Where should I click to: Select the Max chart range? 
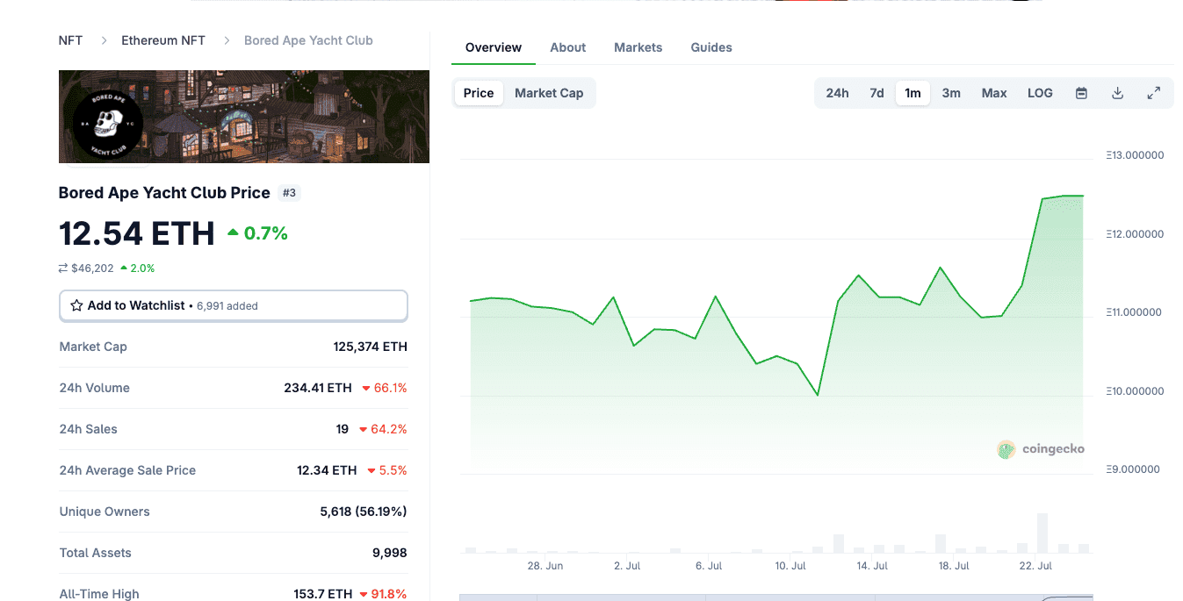(994, 93)
